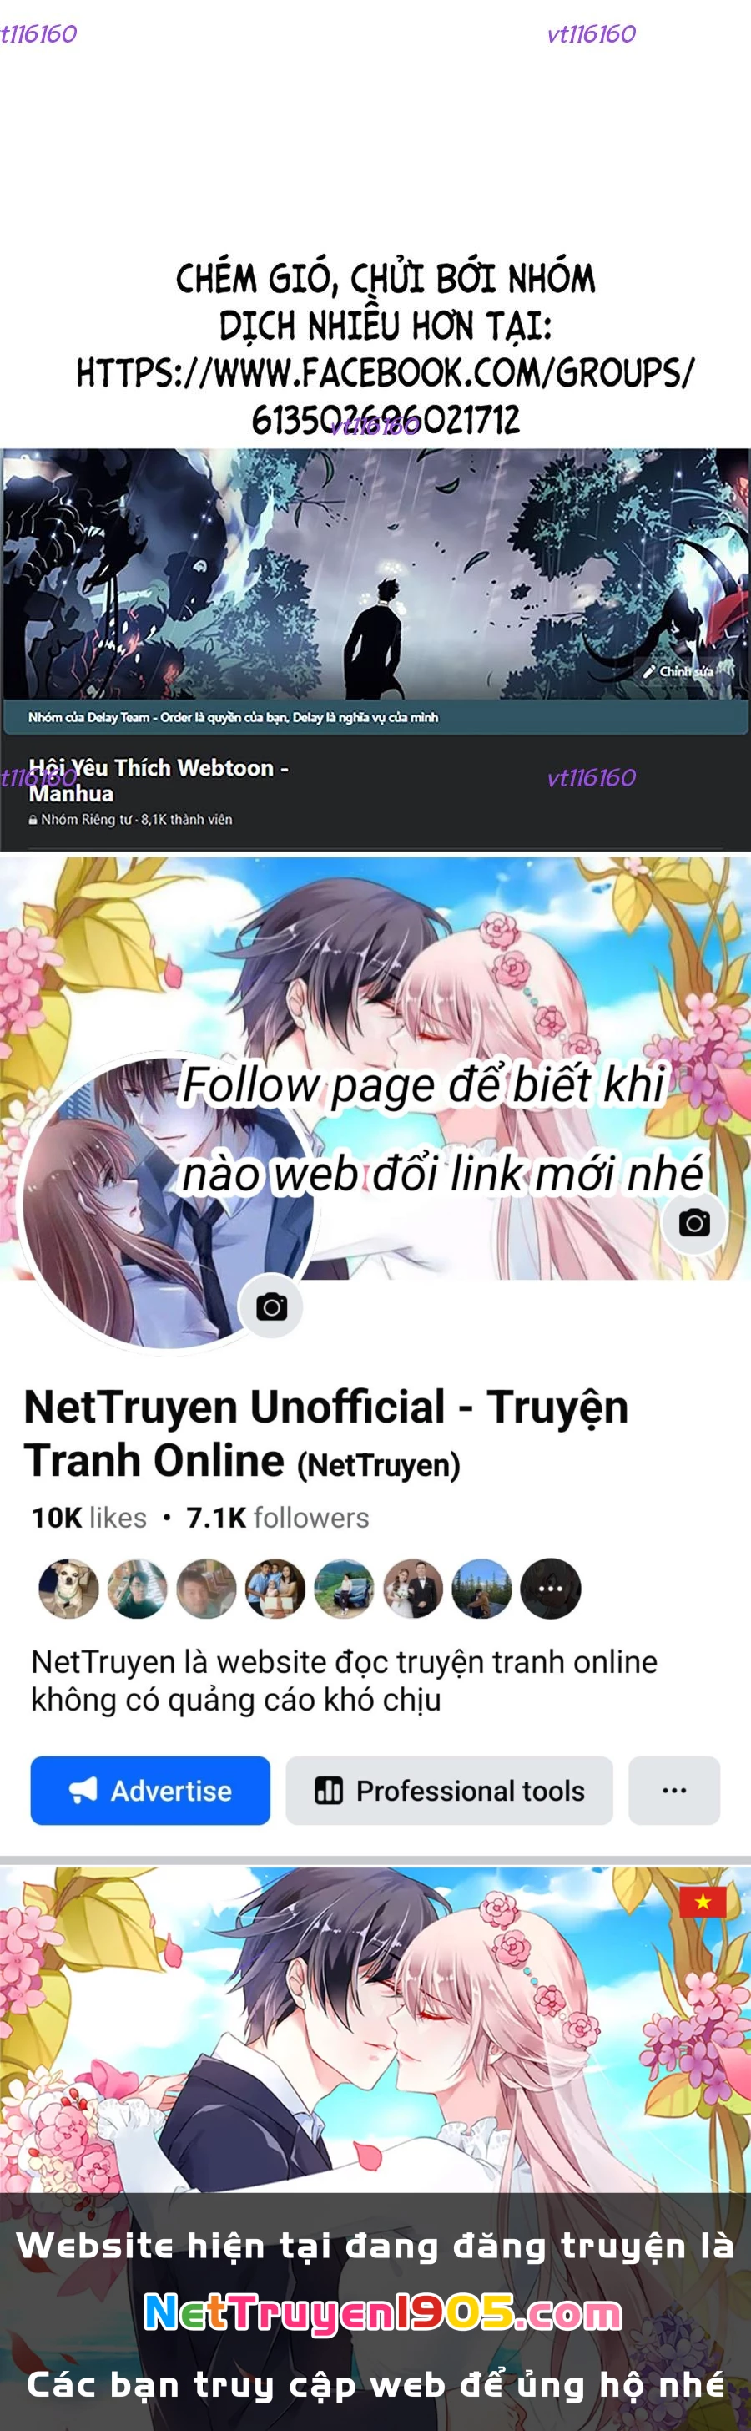
Task: Click the dark more-followers ellipsis avatar
Action: (551, 1589)
